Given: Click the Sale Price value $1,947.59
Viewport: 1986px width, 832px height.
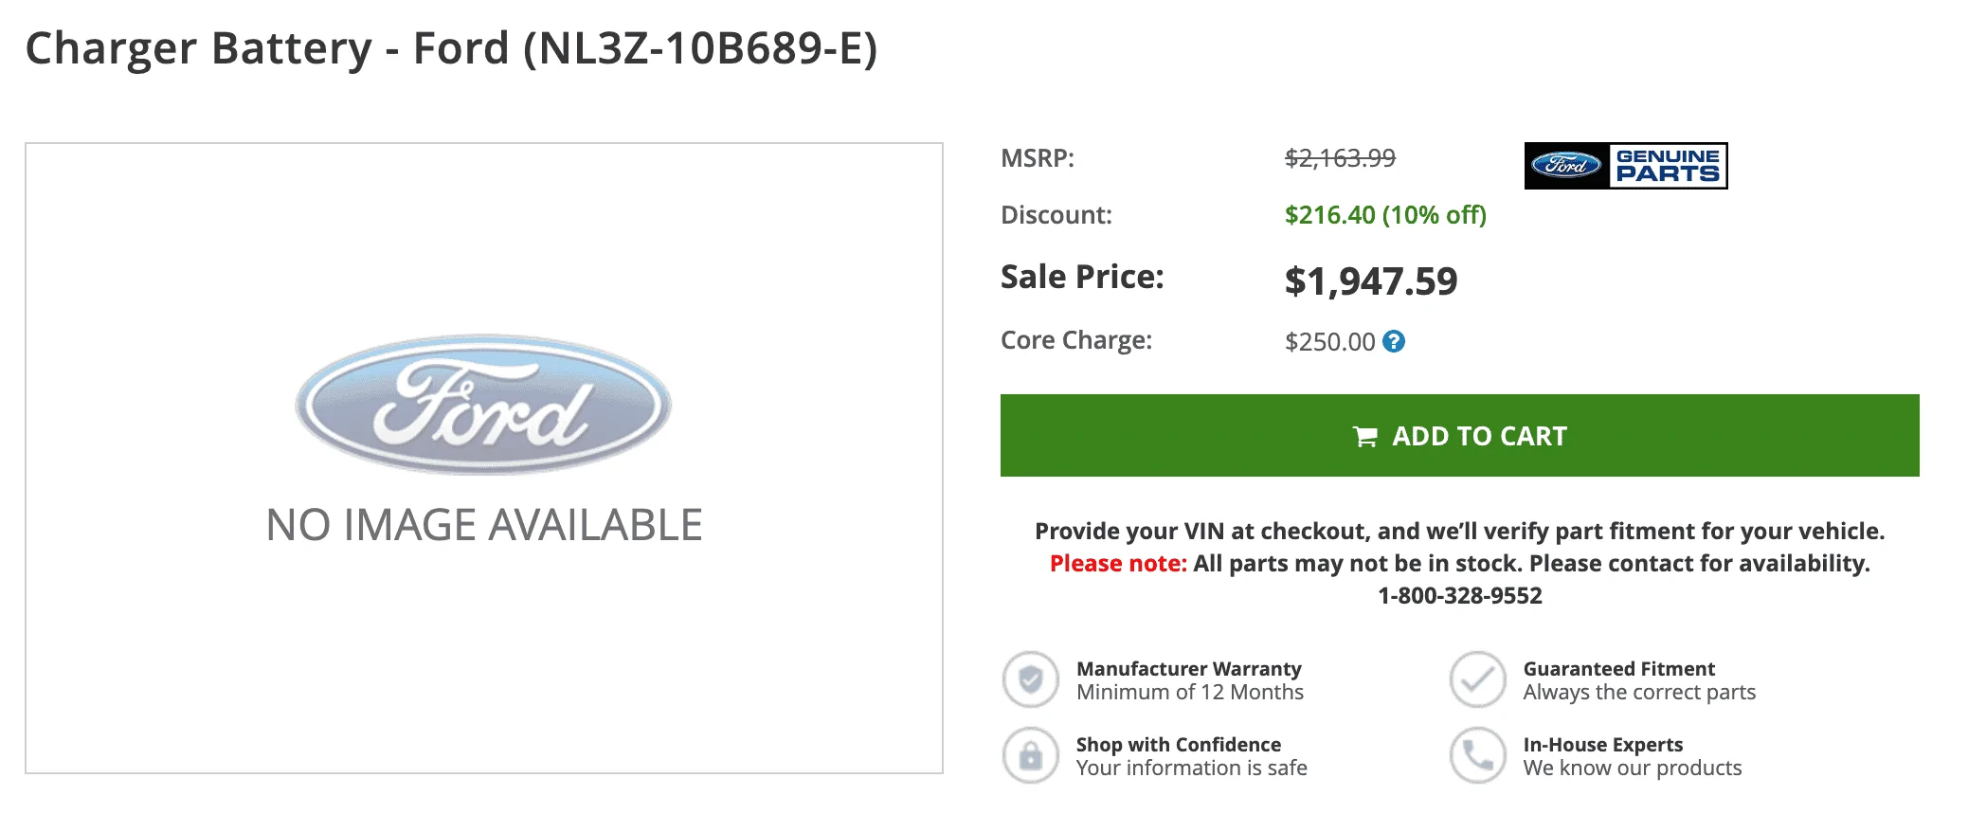Looking at the screenshot, I should tap(1370, 280).
